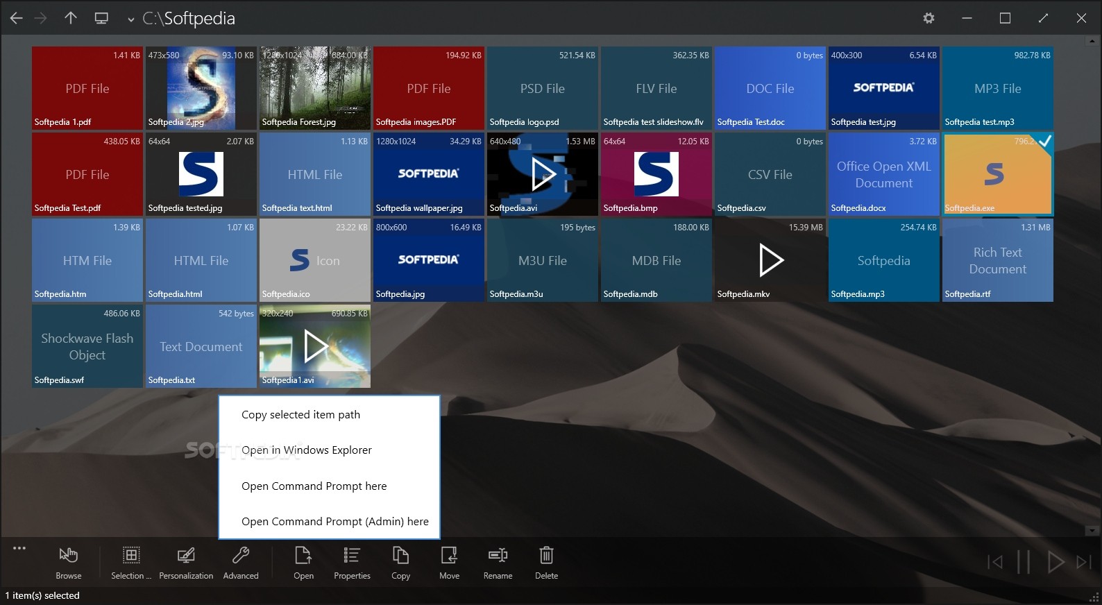Open the three-dots more menu
This screenshot has height=605, width=1102.
[x=19, y=548]
